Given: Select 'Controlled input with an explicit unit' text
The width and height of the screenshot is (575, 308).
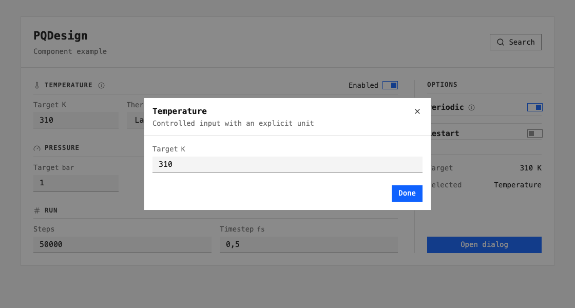Looking at the screenshot, I should 233,123.
